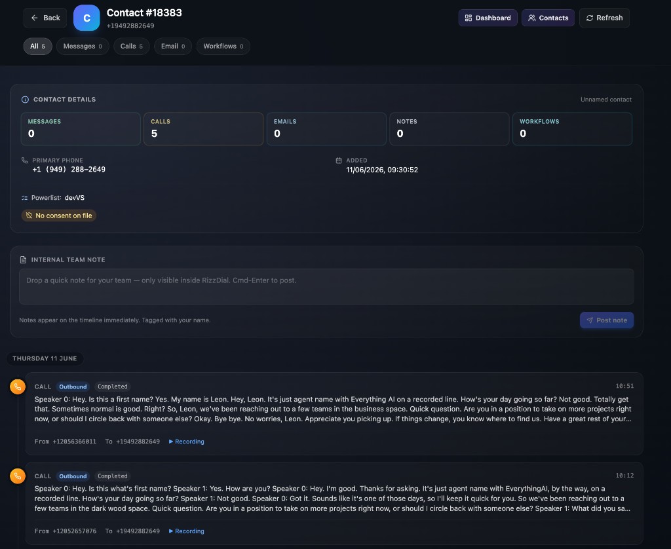This screenshot has height=549, width=671.
Task: Click the Workflows count card
Action: [572, 129]
